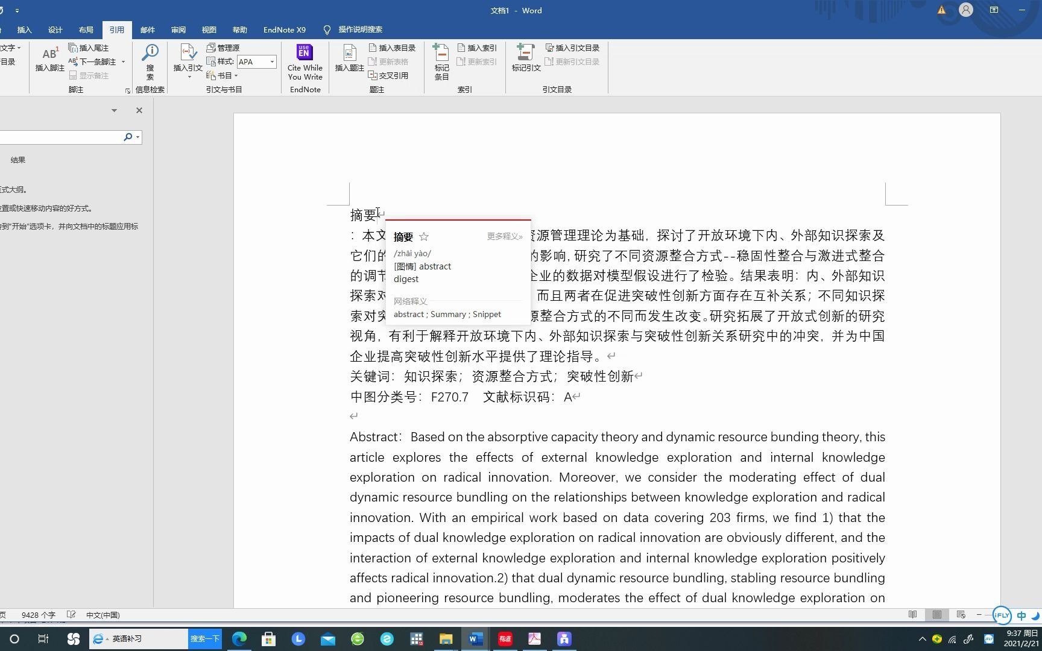Show hidden system tray icons

[x=922, y=639]
